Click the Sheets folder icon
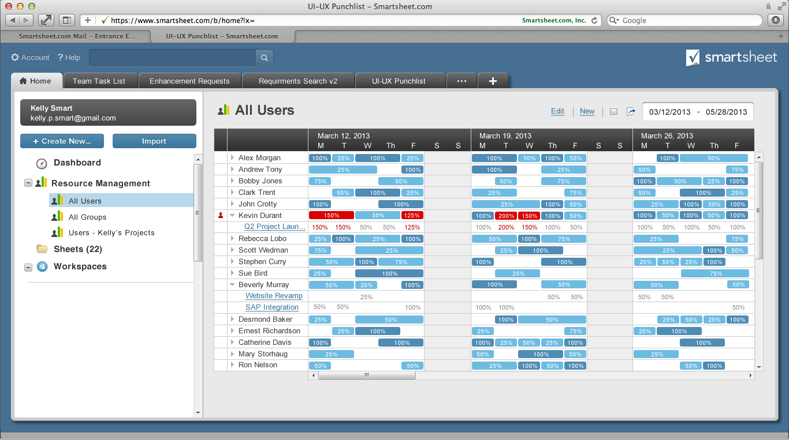Image resolution: width=789 pixels, height=440 pixels. (42, 249)
